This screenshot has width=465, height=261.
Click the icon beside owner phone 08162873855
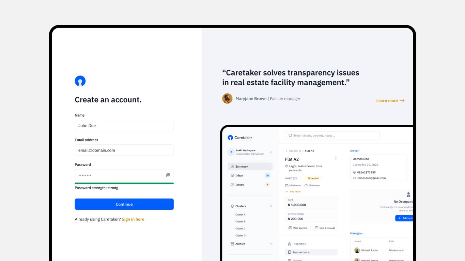coord(354,172)
